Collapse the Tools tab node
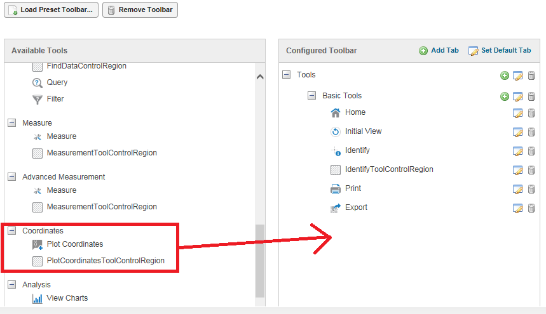The image size is (546, 314). [286, 74]
